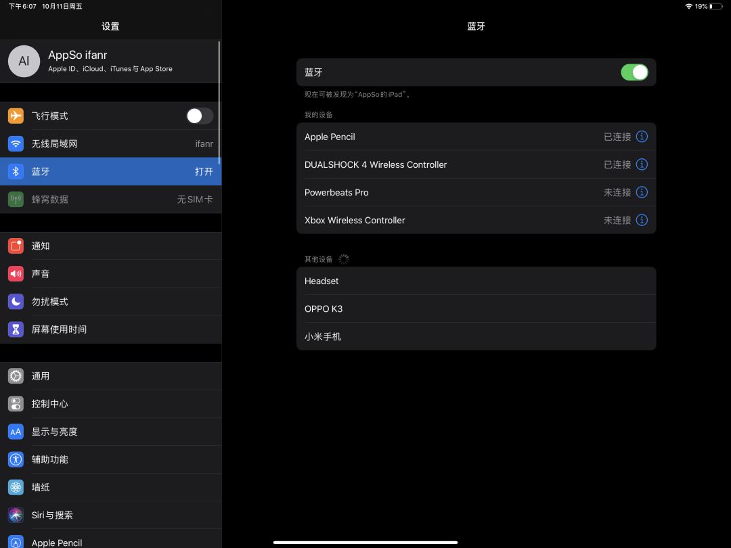Tap the Apple Pencil icon in the sidebar
Image resolution: width=731 pixels, height=548 pixels.
click(x=16, y=542)
